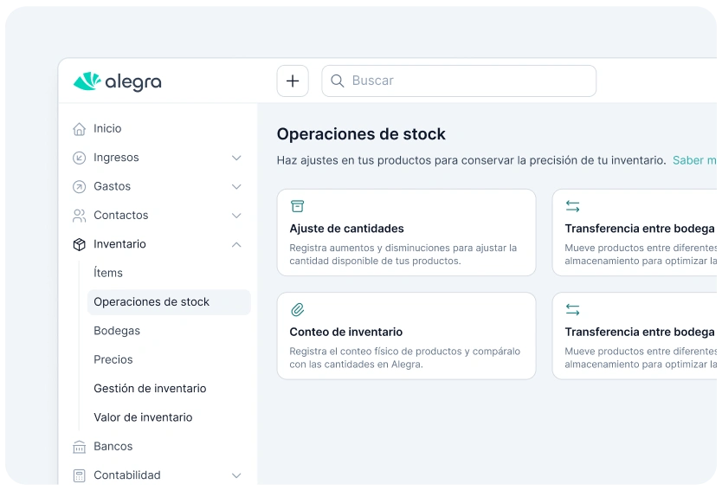
Task: Click the plus create-new button
Action: pos(293,81)
